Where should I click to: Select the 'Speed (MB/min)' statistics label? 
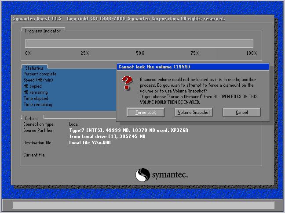pos(38,80)
